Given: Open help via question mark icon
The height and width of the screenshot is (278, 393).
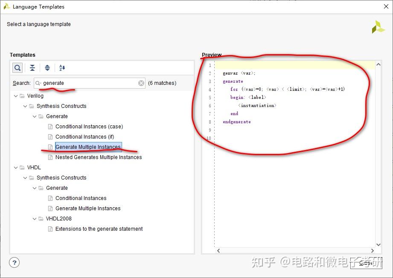Looking at the screenshot, I should 14,263.
